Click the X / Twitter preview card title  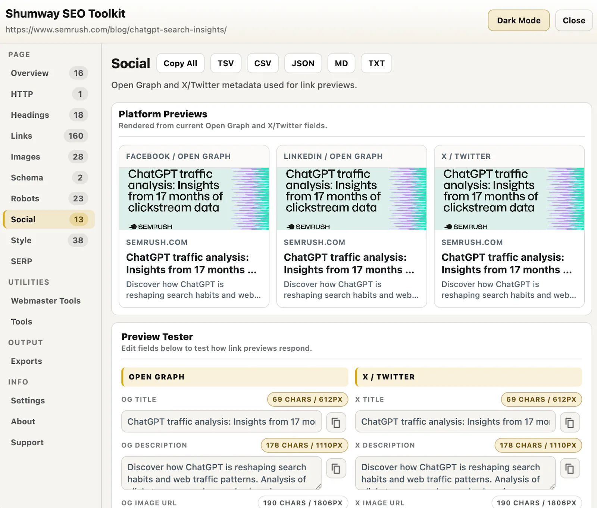coord(507,263)
